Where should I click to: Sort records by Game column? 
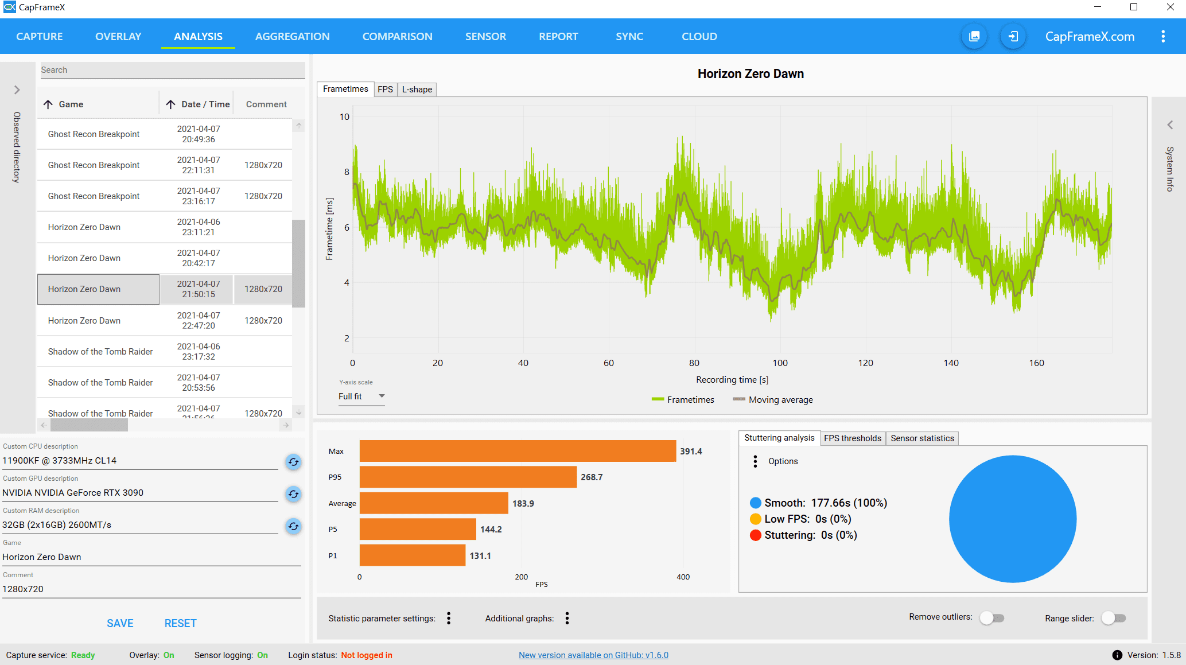pyautogui.click(x=71, y=104)
